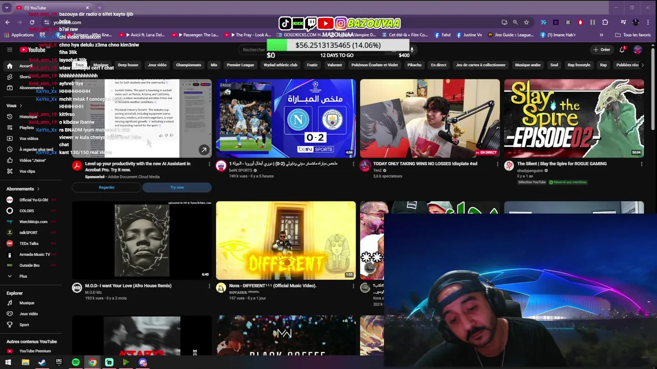The image size is (657, 369).
Task: Reload the page in Chrome
Action: tap(32, 23)
